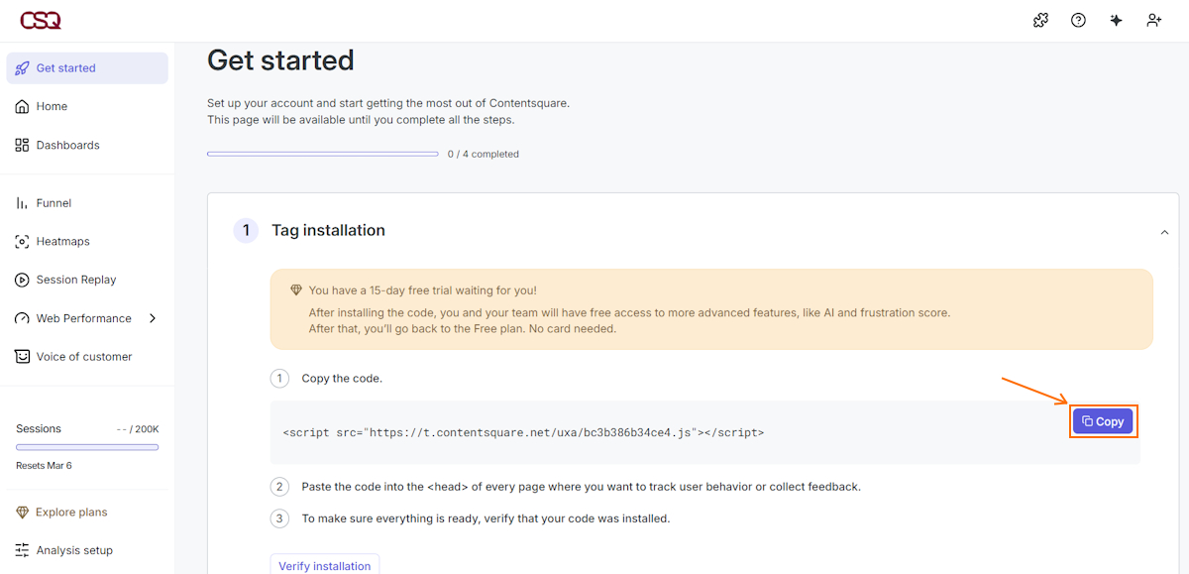Screen dimensions: 1189x574
Task: Open the browser extensions puzzle icon
Action: tap(1040, 20)
